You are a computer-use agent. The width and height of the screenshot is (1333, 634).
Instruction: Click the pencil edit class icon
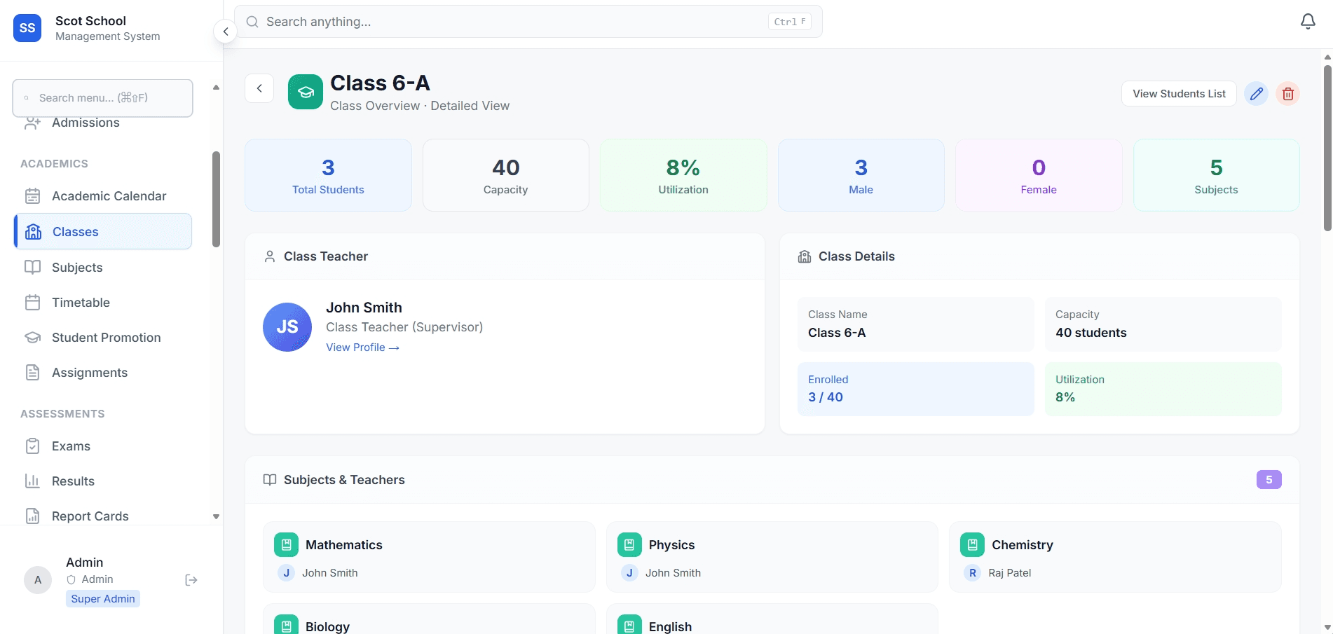click(1256, 93)
